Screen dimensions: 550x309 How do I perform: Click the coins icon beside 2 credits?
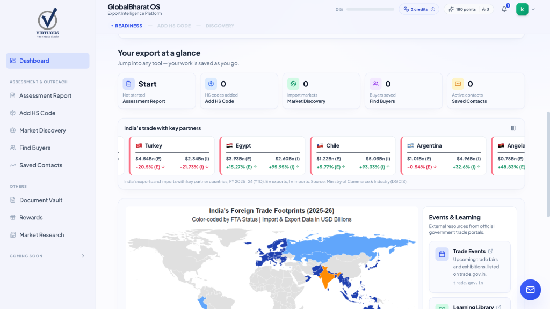tap(406, 10)
